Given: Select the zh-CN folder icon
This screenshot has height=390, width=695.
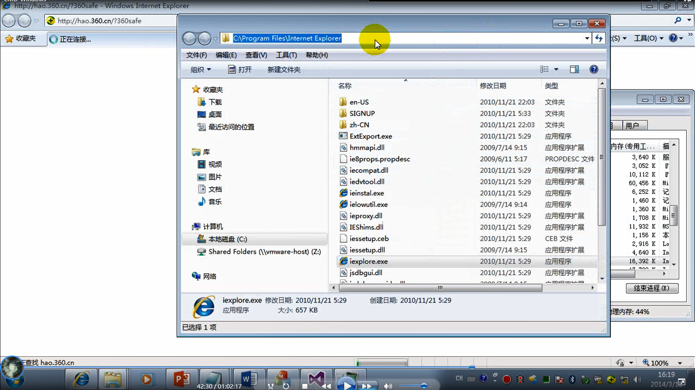Looking at the screenshot, I should 343,125.
